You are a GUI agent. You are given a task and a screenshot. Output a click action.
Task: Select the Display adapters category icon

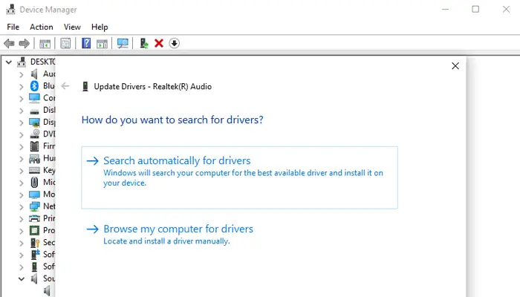[x=34, y=123]
